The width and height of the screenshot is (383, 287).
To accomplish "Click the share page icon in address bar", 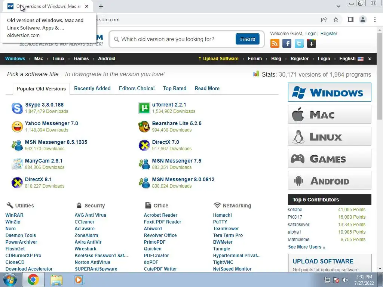I will coord(324,19).
